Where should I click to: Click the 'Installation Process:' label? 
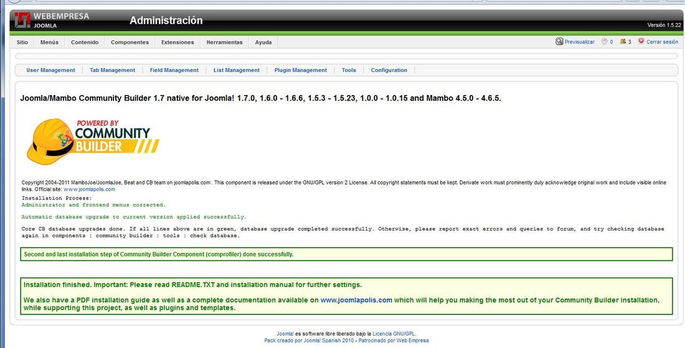click(x=57, y=198)
